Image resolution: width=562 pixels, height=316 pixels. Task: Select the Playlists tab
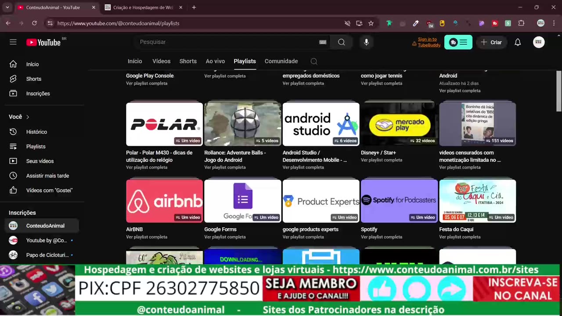[245, 61]
